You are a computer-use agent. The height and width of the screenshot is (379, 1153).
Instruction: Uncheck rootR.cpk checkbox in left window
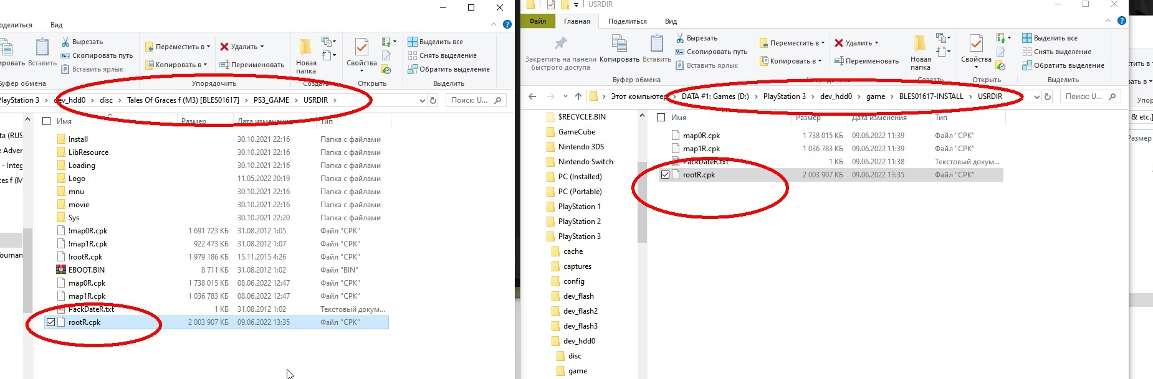50,322
